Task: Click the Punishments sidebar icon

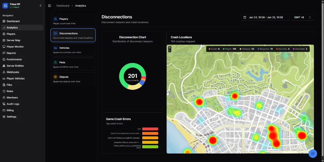Action: (x=4, y=59)
